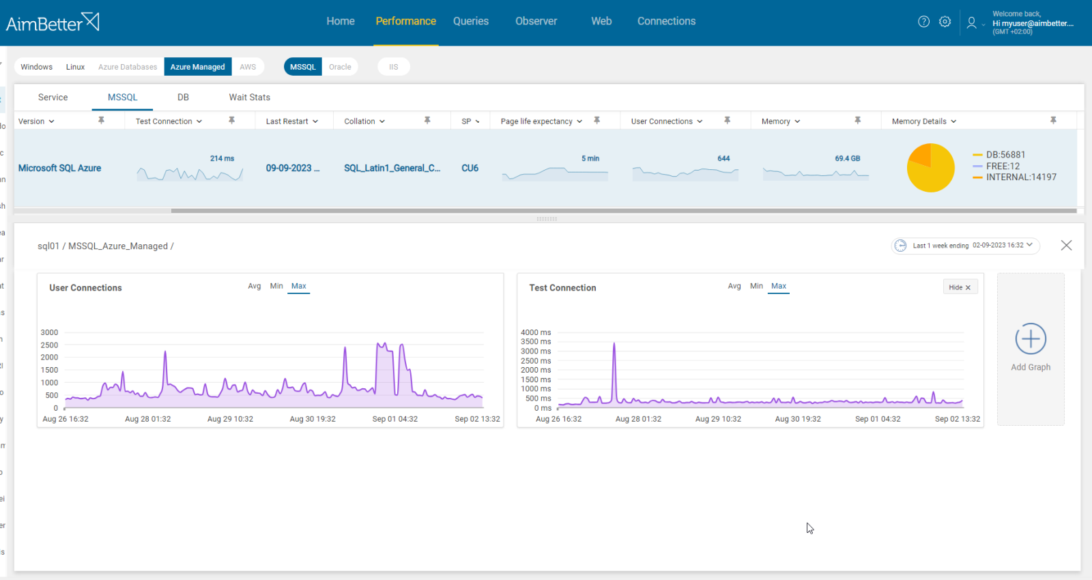This screenshot has width=1092, height=580.
Task: Click the AimBetter logo
Action: [53, 23]
